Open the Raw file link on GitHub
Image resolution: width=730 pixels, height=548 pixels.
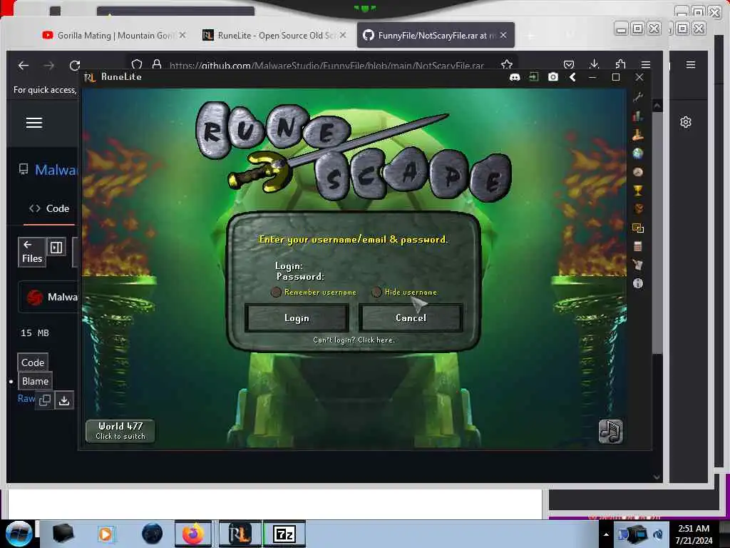26,398
